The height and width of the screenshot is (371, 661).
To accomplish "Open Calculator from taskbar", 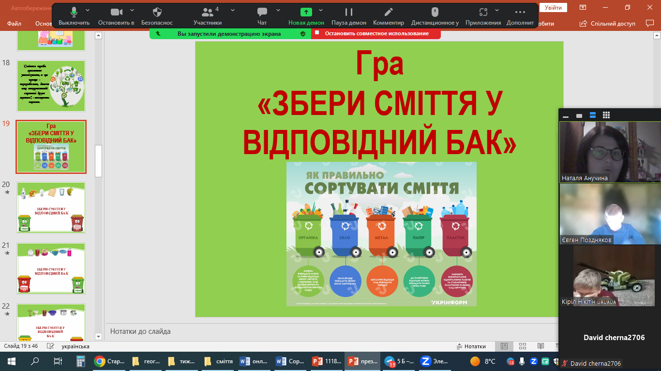I will tap(81, 361).
